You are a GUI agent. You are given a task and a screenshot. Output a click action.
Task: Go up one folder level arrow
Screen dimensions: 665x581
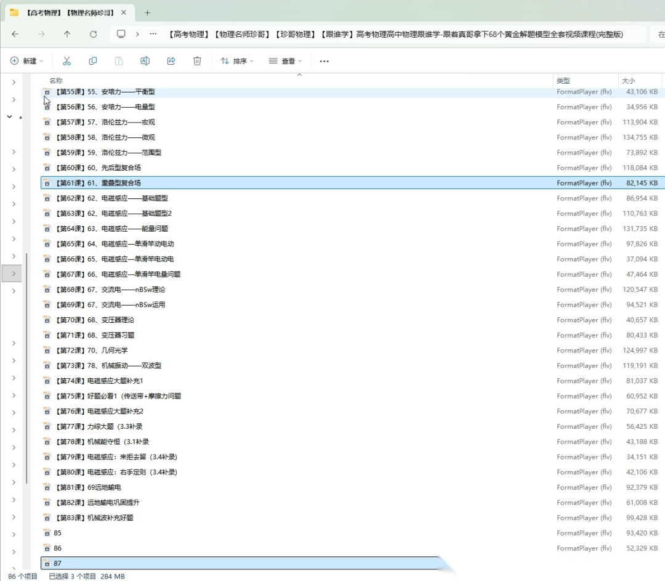pos(67,35)
